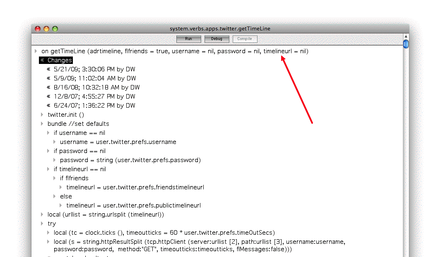Click the chevron icon before 8/16/08 entry

coord(49,87)
